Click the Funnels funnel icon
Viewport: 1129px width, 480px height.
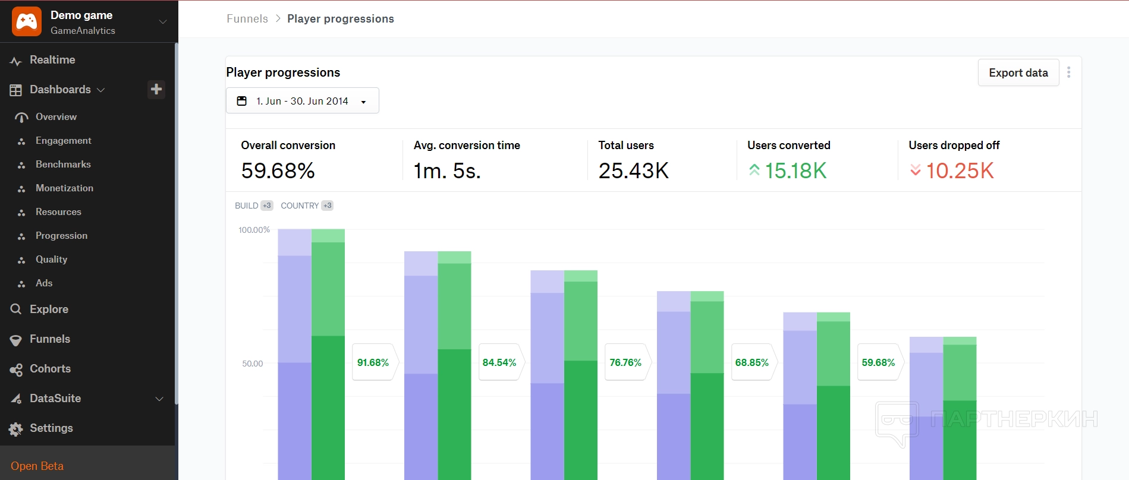16,340
